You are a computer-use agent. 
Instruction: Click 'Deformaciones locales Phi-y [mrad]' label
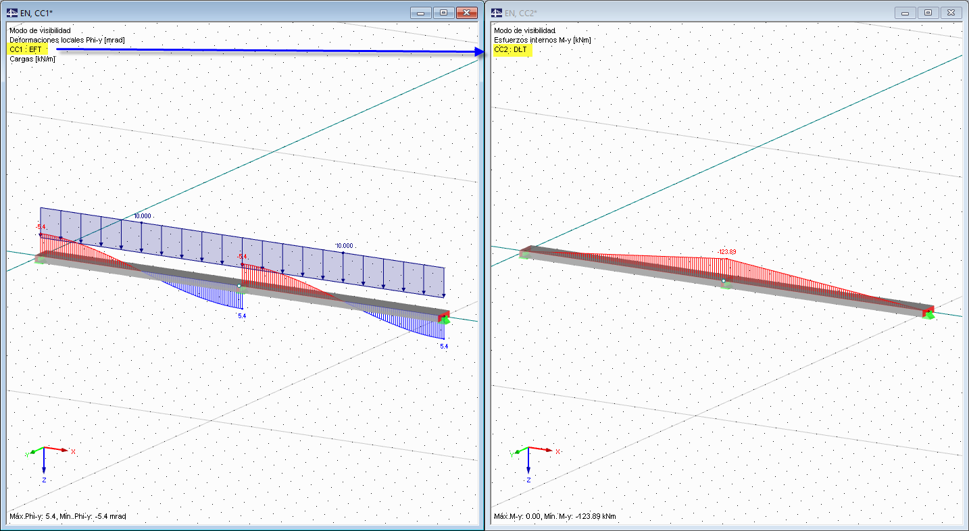point(67,40)
